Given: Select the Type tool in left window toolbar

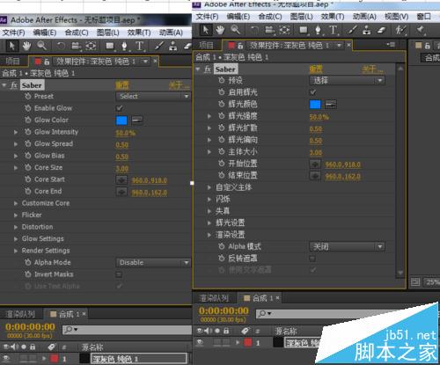Looking at the screenshot, I should tap(140, 46).
